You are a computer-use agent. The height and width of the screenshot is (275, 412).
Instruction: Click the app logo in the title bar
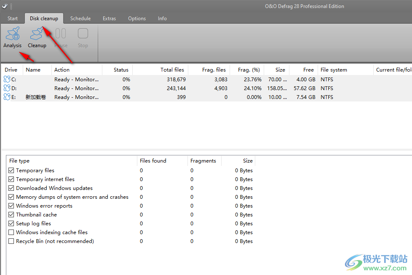5,6
